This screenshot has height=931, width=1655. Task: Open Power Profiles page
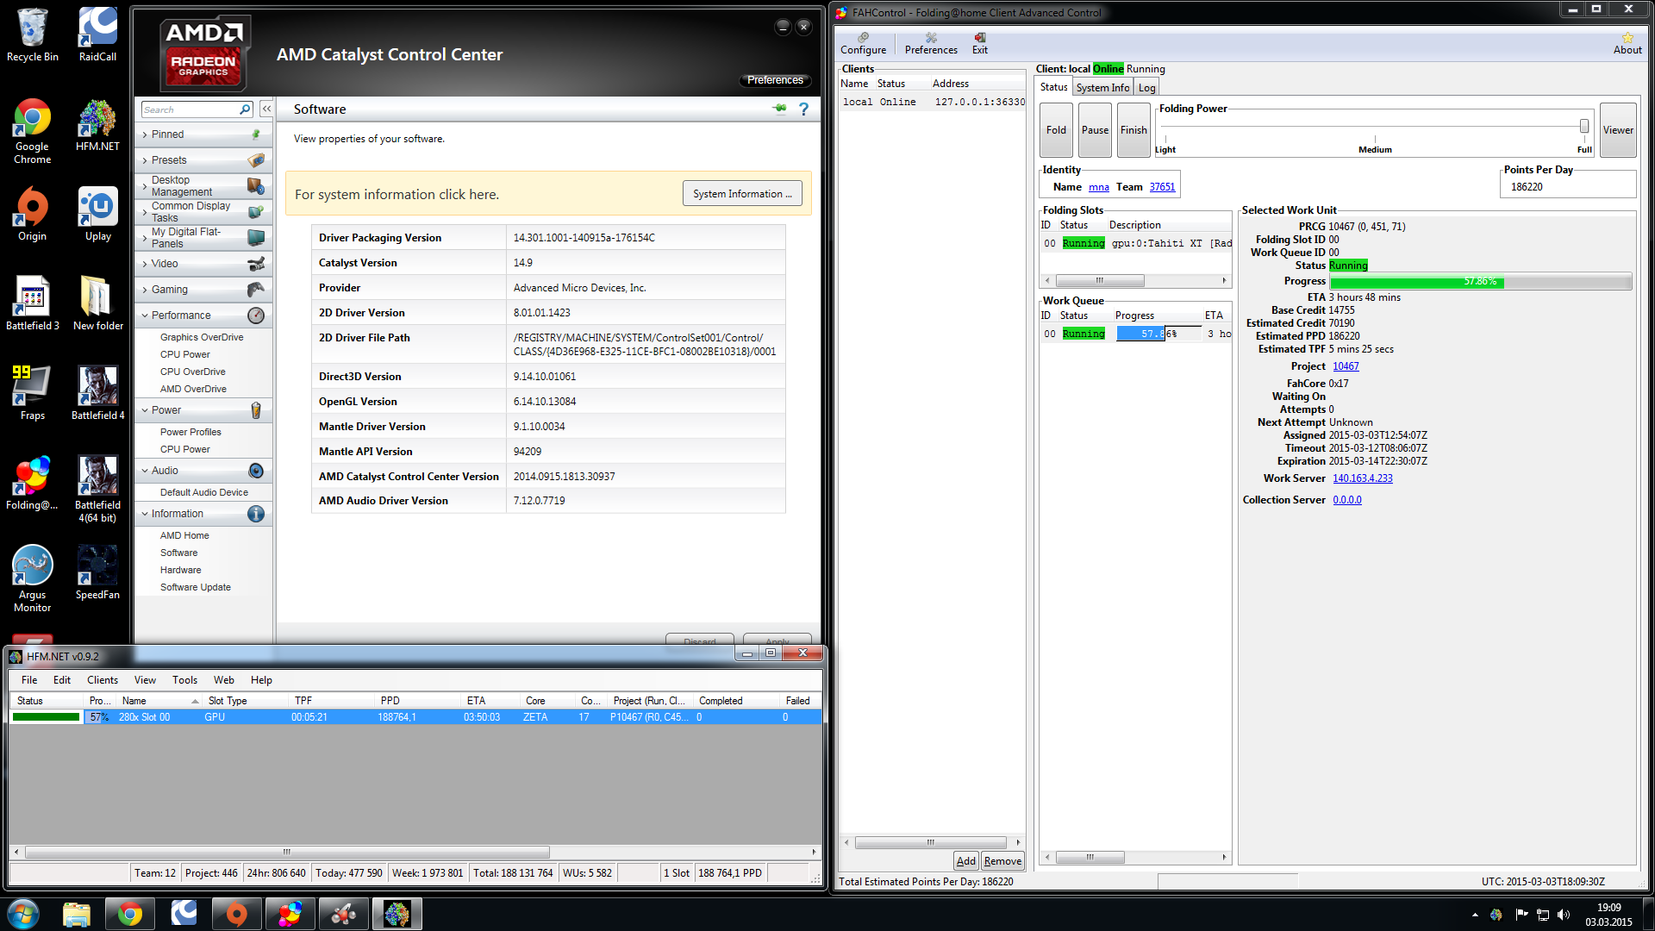[190, 432]
